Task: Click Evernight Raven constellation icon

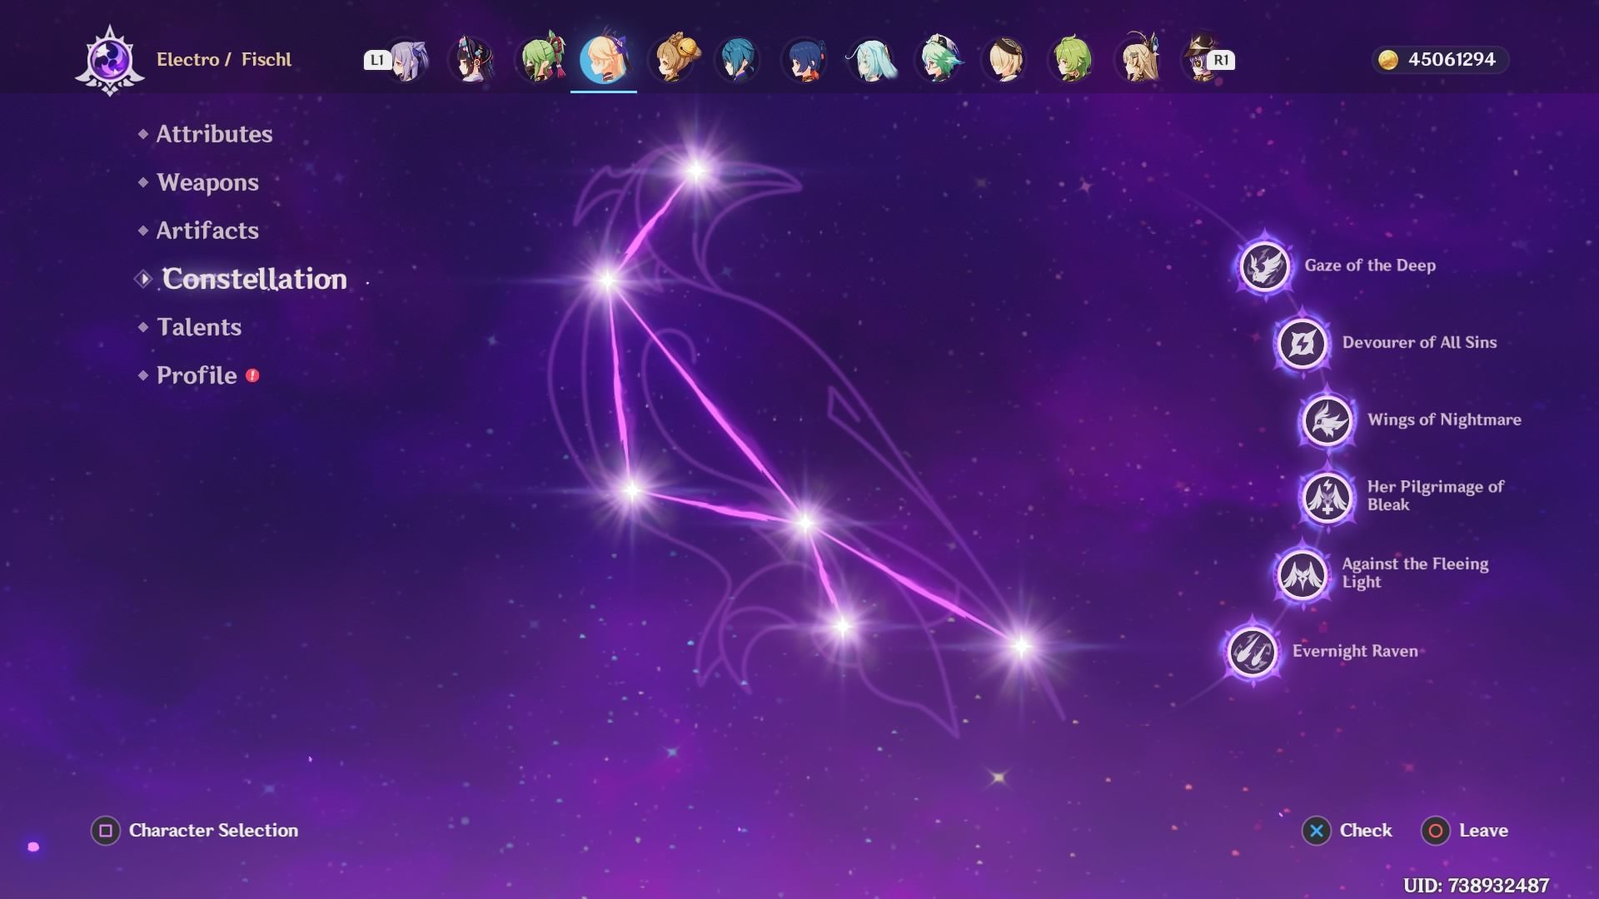Action: click(x=1252, y=652)
